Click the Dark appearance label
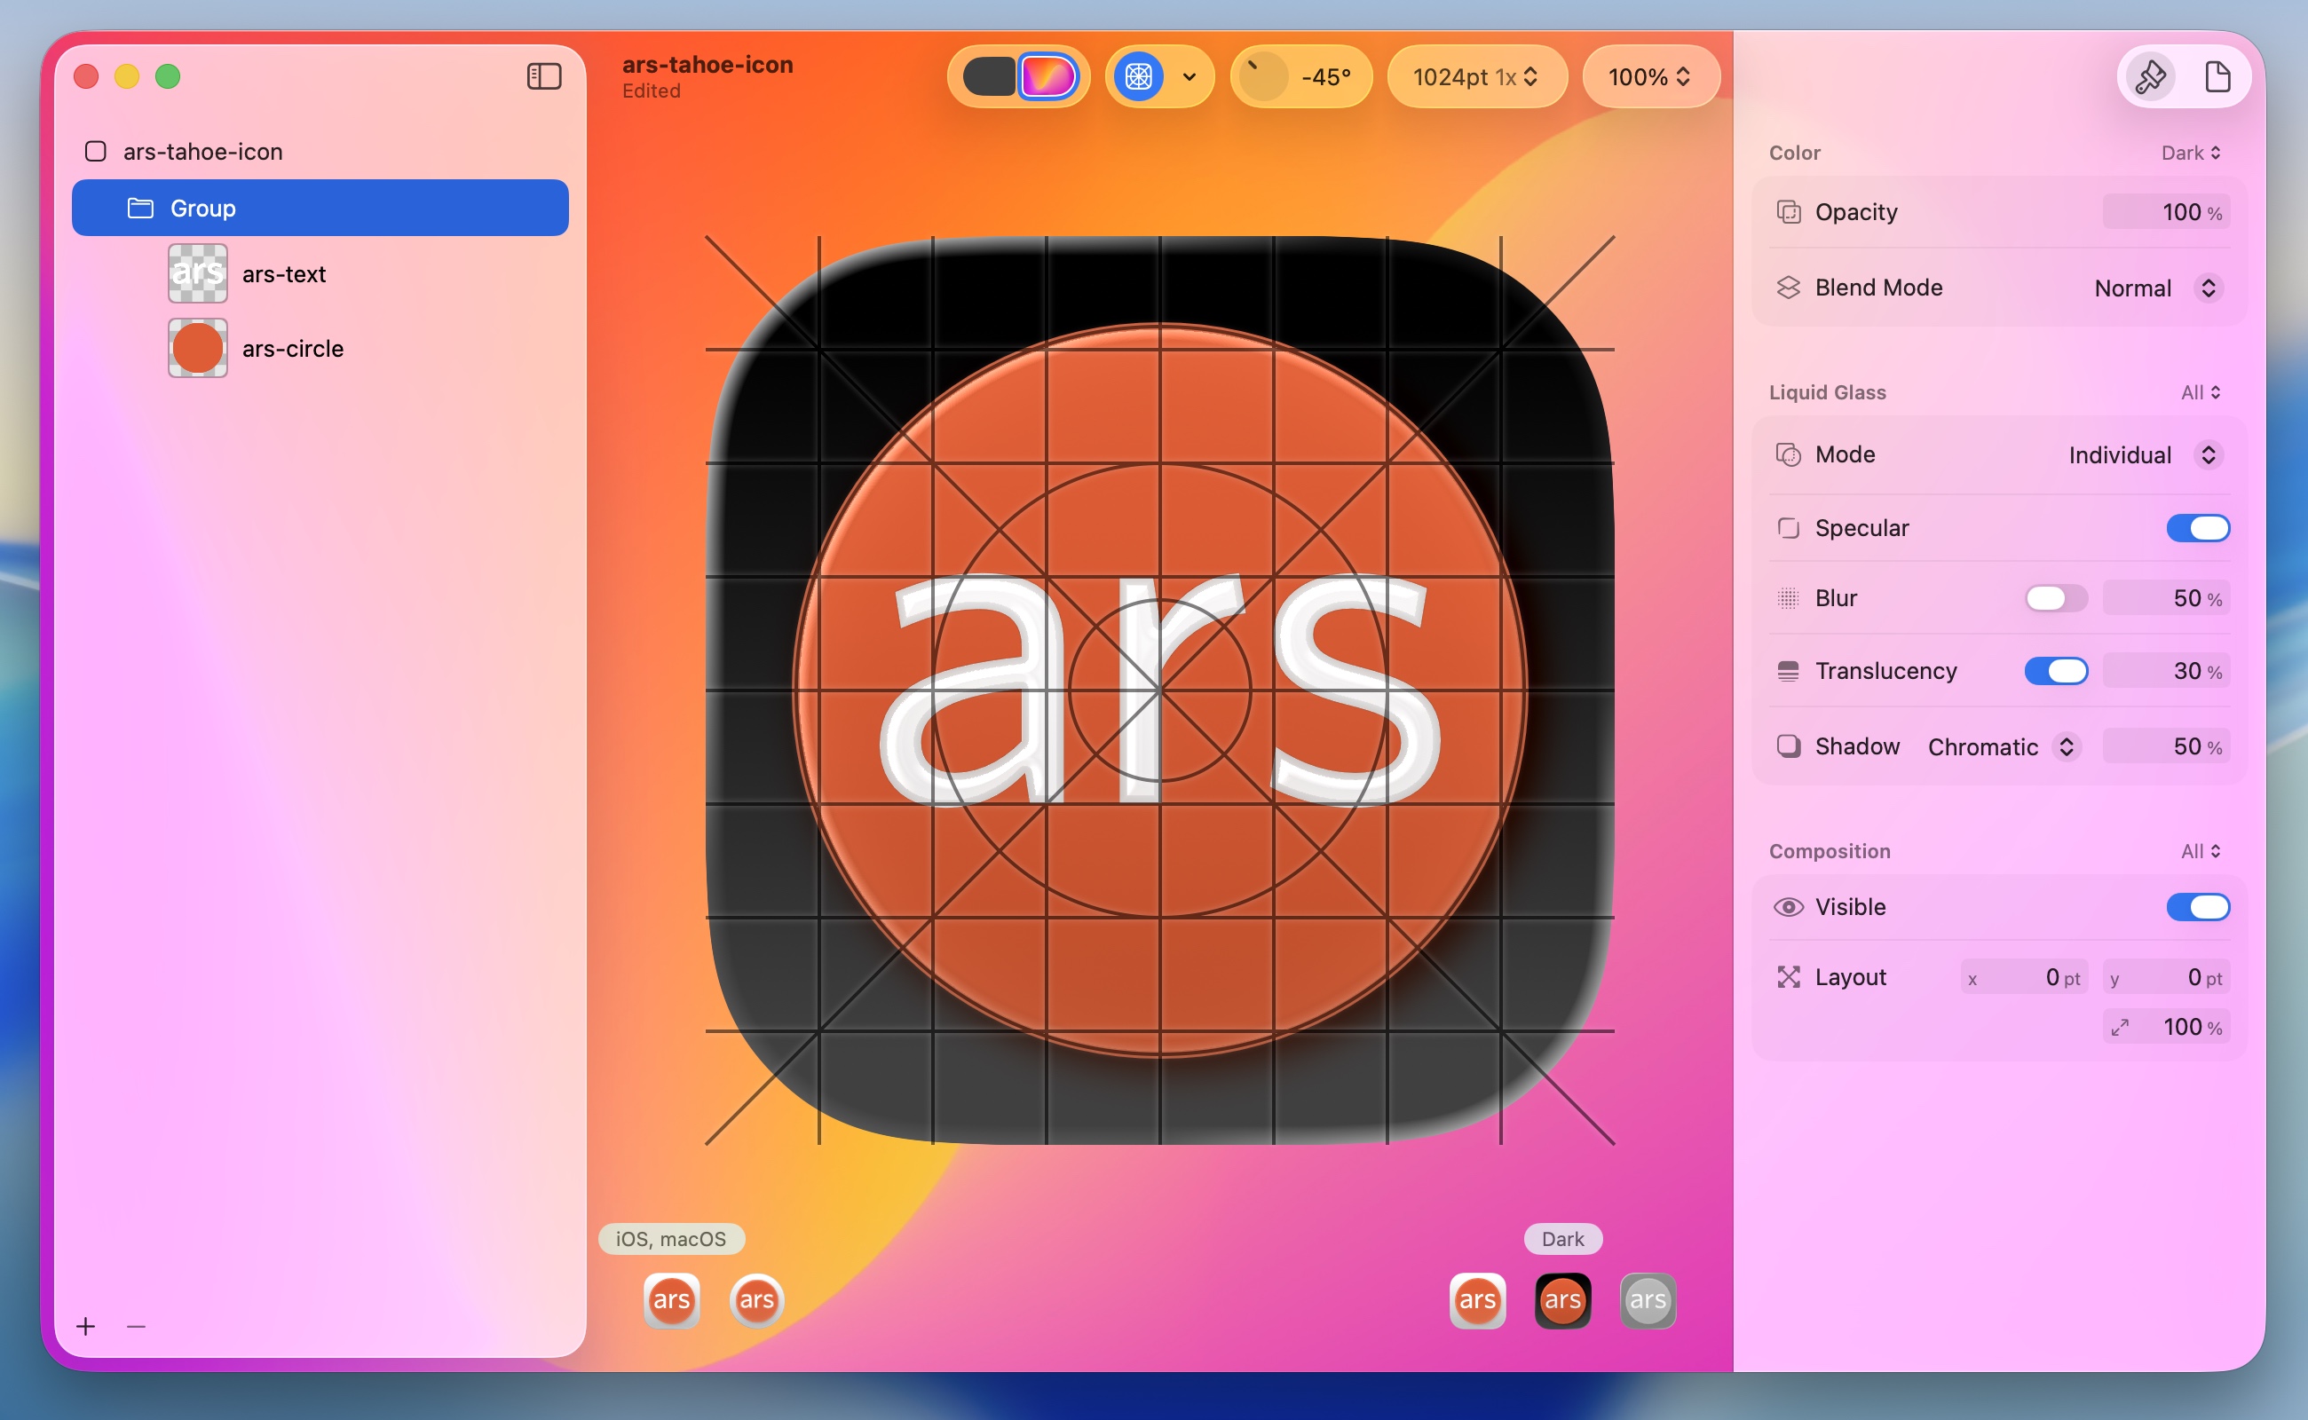This screenshot has height=1420, width=2308. click(x=1562, y=1239)
